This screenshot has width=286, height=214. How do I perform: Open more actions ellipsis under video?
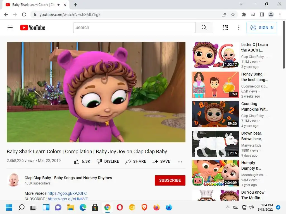pos(180,162)
